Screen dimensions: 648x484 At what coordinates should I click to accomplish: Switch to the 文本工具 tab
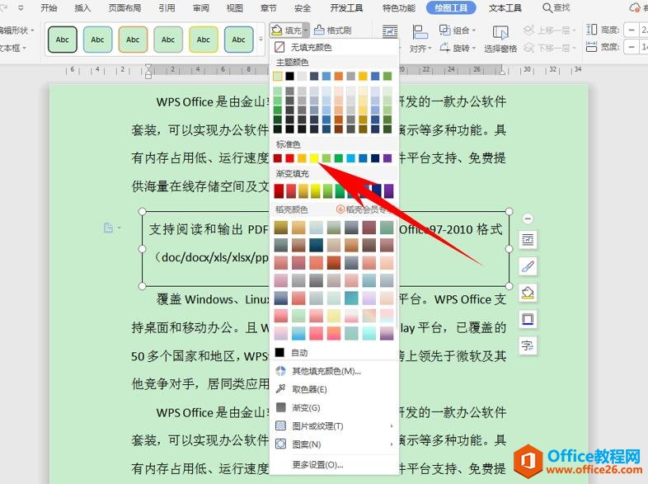coord(505,8)
